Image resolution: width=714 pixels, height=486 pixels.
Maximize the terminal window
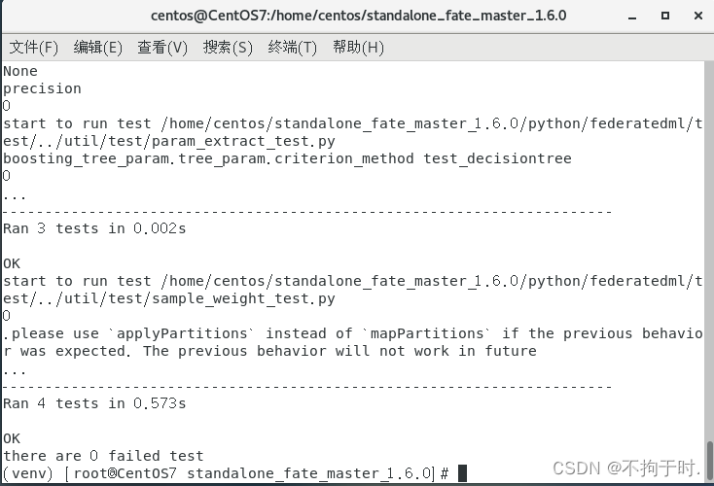664,16
